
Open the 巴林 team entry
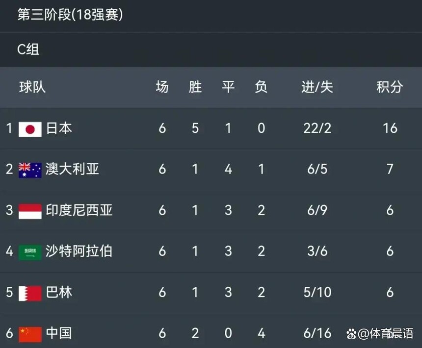[59, 292]
